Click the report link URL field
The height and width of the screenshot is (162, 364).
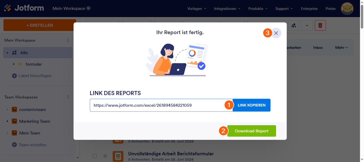pos(161,105)
